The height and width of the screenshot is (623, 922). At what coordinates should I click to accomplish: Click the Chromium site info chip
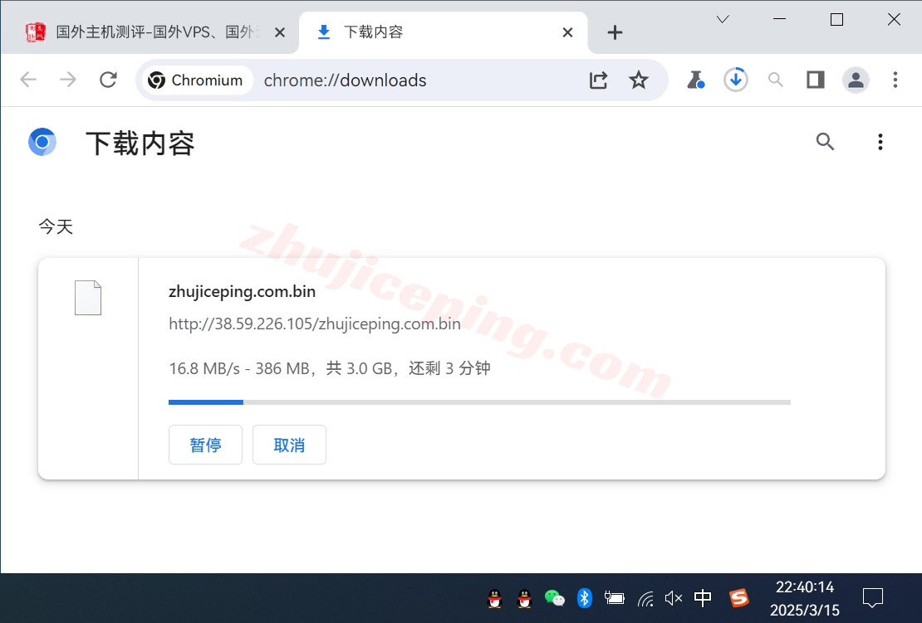click(196, 80)
